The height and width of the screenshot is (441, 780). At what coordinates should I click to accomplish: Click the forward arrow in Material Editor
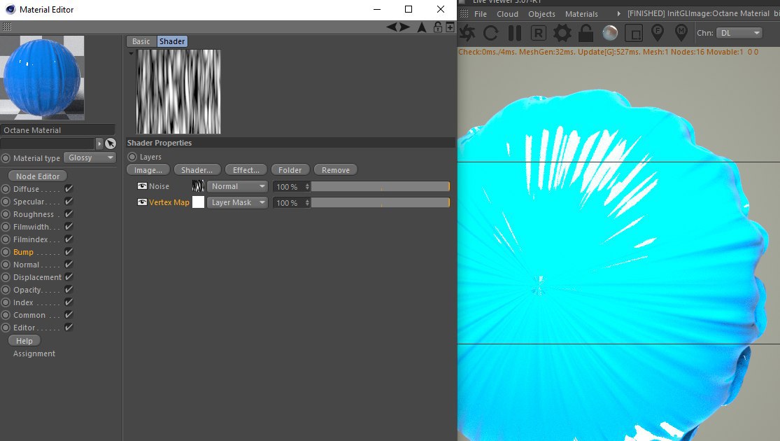pos(405,27)
